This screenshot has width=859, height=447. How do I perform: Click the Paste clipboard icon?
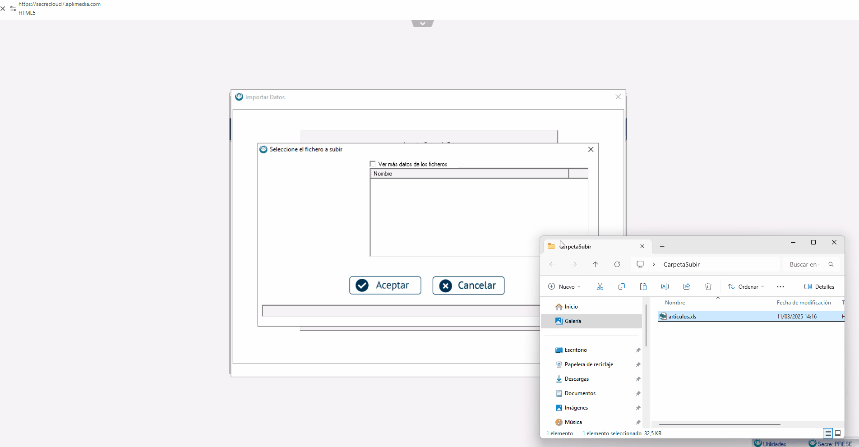pyautogui.click(x=643, y=287)
